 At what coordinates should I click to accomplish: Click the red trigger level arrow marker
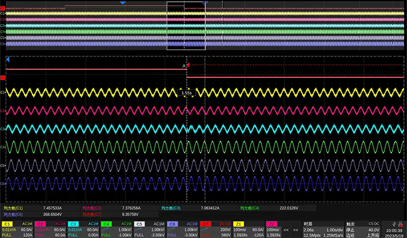point(188,65)
